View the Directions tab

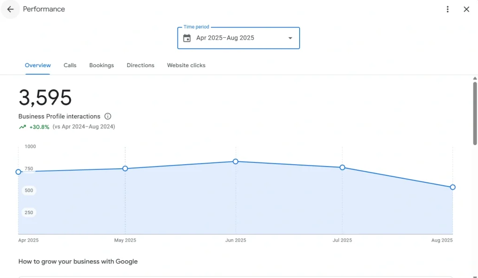pos(140,65)
